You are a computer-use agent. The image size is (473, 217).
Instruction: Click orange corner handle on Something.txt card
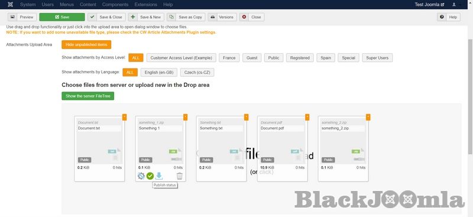click(246, 117)
